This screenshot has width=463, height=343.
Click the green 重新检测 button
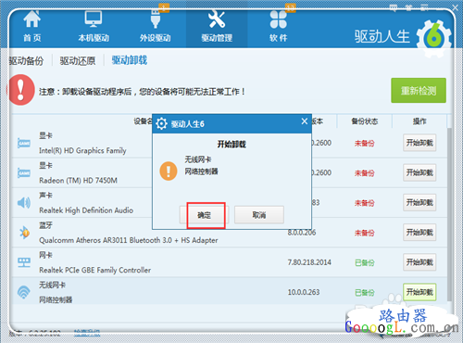419,90
